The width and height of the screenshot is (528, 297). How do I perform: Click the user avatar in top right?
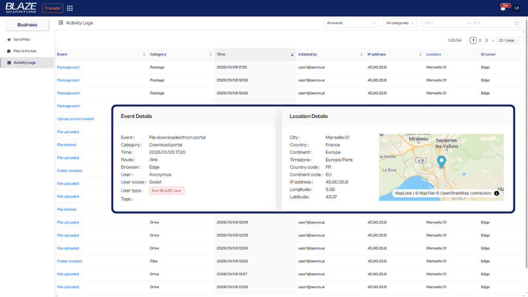click(x=517, y=8)
